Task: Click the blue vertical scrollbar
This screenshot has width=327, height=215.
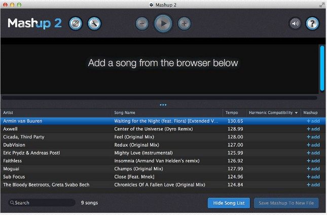Action: click(322, 68)
